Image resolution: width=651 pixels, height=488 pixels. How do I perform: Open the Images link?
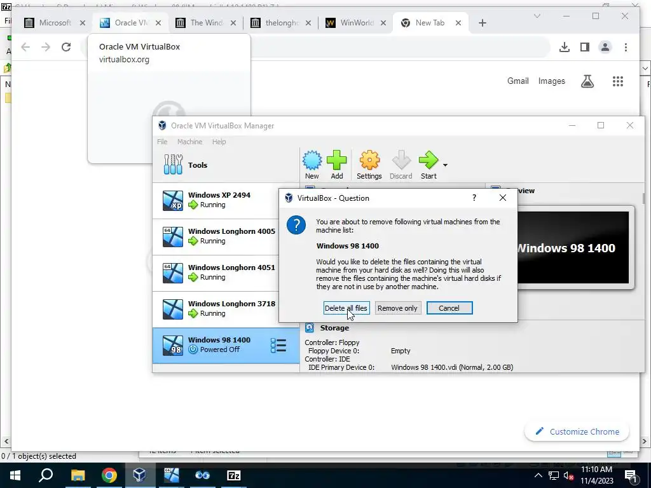click(551, 81)
